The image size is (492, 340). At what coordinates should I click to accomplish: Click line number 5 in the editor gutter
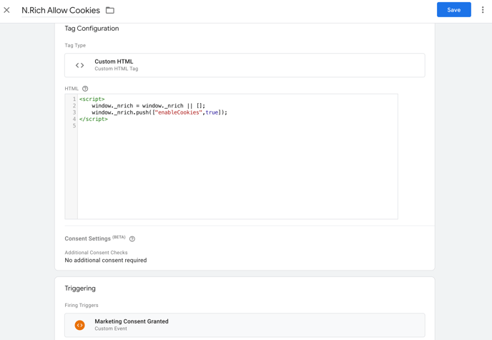coord(74,125)
